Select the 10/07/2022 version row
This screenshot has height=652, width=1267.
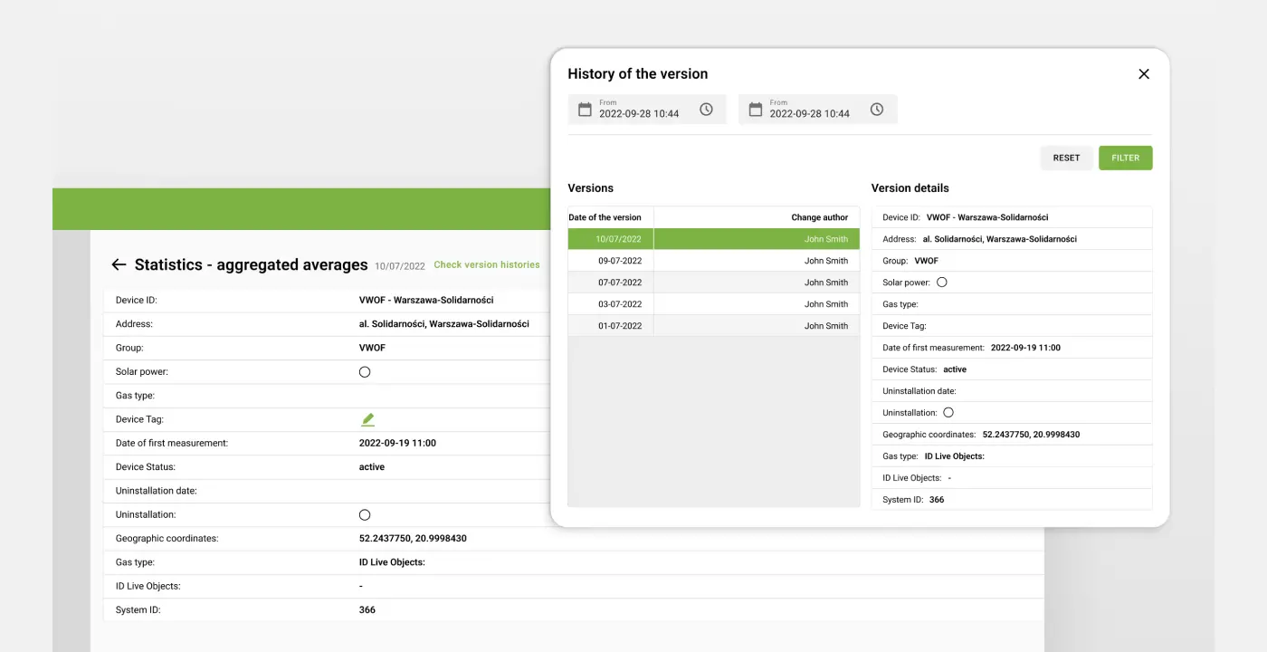tap(713, 239)
